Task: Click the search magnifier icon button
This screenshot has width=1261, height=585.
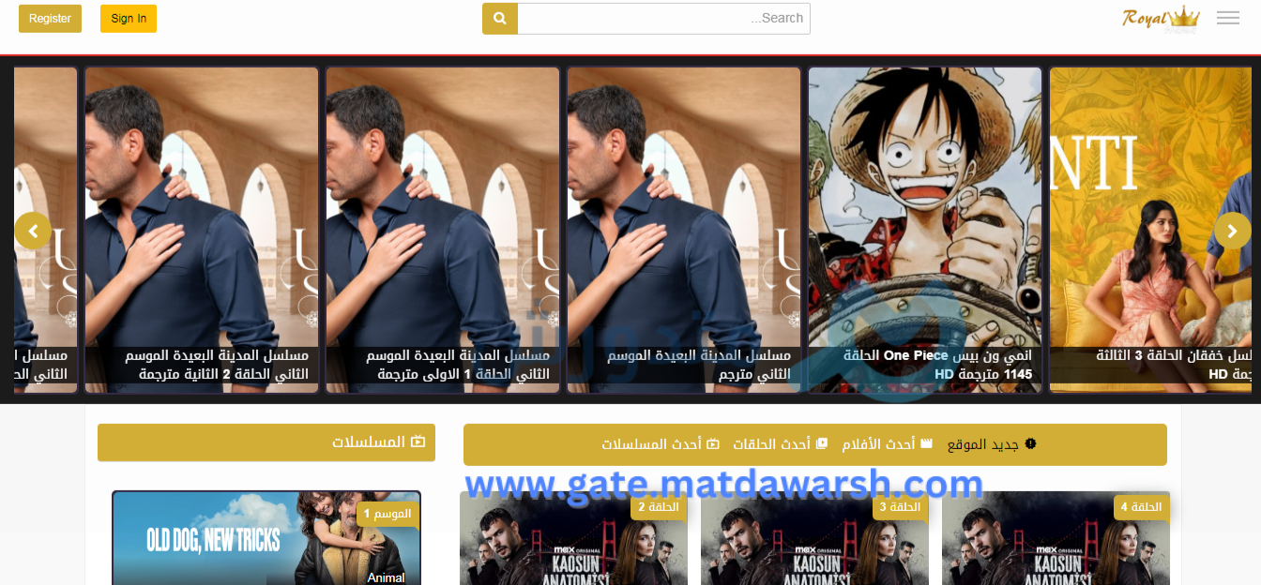Action: 500,19
